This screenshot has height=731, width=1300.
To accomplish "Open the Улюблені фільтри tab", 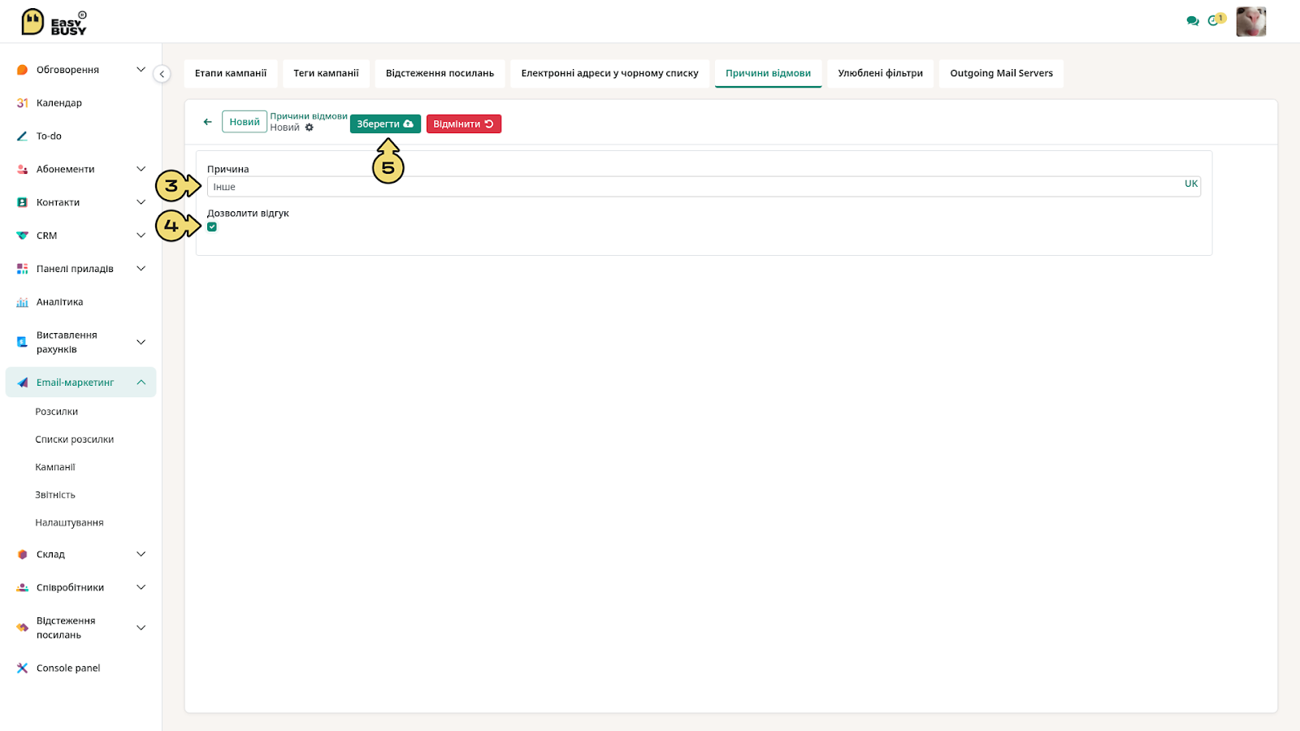I will [880, 73].
